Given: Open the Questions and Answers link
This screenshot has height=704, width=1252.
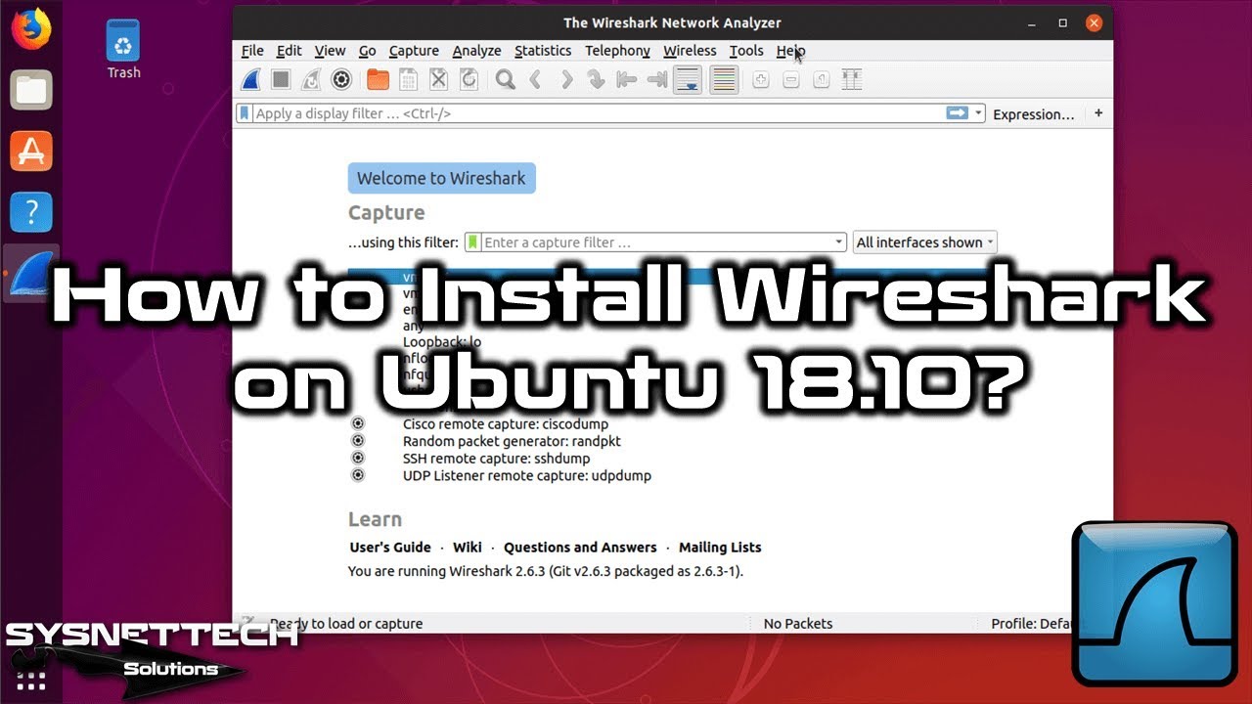Looking at the screenshot, I should [580, 548].
